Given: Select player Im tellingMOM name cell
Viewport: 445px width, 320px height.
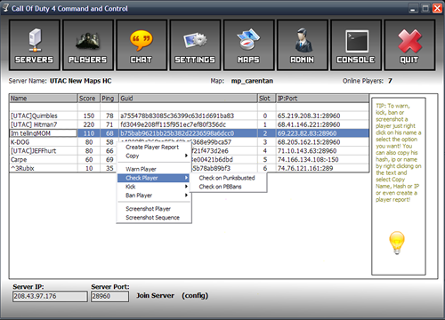Looking at the screenshot, I should pyautogui.click(x=44, y=133).
